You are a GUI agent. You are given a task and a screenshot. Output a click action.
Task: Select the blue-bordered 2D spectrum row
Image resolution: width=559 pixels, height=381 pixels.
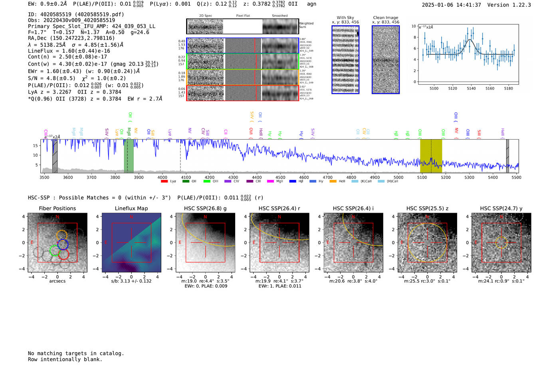[x=242, y=46]
